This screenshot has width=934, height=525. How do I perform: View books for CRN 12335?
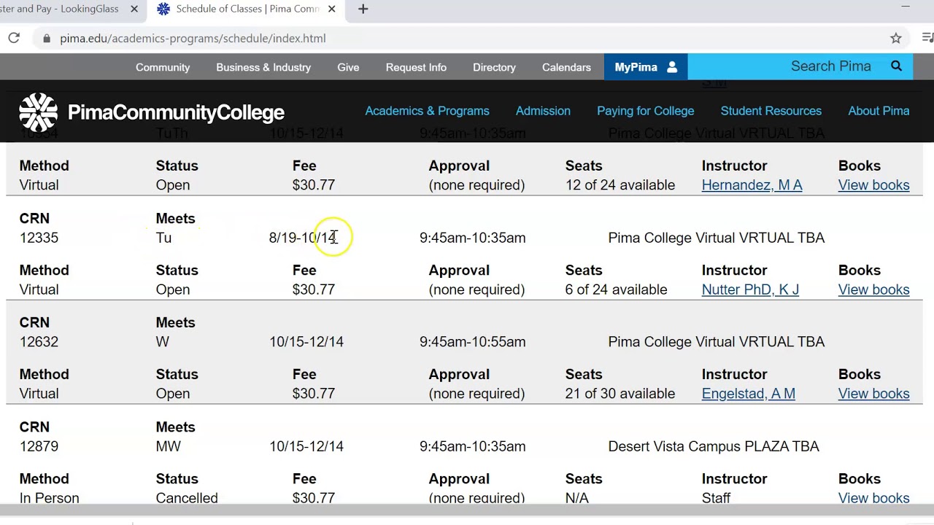[x=873, y=289]
